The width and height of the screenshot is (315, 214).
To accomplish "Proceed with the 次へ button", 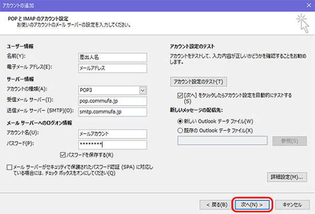I will point(253,204).
